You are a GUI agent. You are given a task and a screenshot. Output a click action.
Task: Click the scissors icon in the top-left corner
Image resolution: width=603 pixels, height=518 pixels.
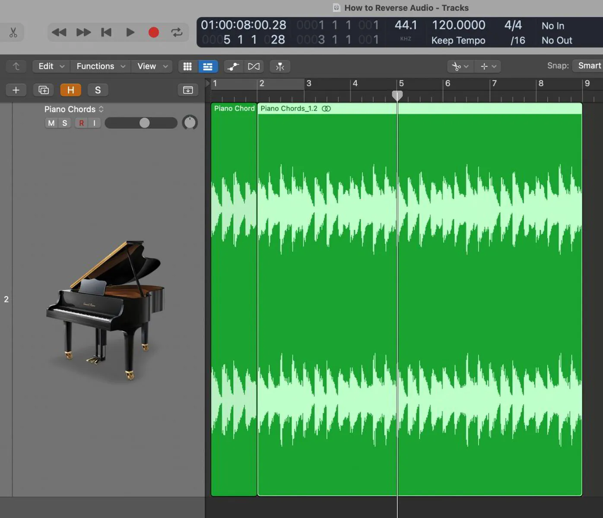[x=13, y=32]
